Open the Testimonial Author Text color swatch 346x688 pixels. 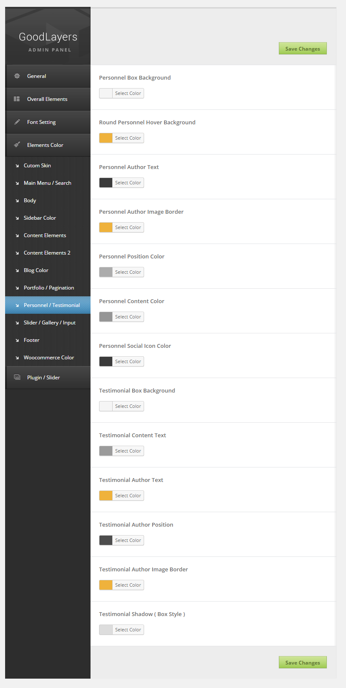point(106,496)
